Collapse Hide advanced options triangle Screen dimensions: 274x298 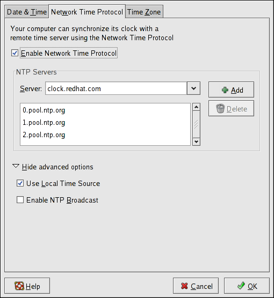pyautogui.click(x=16, y=166)
